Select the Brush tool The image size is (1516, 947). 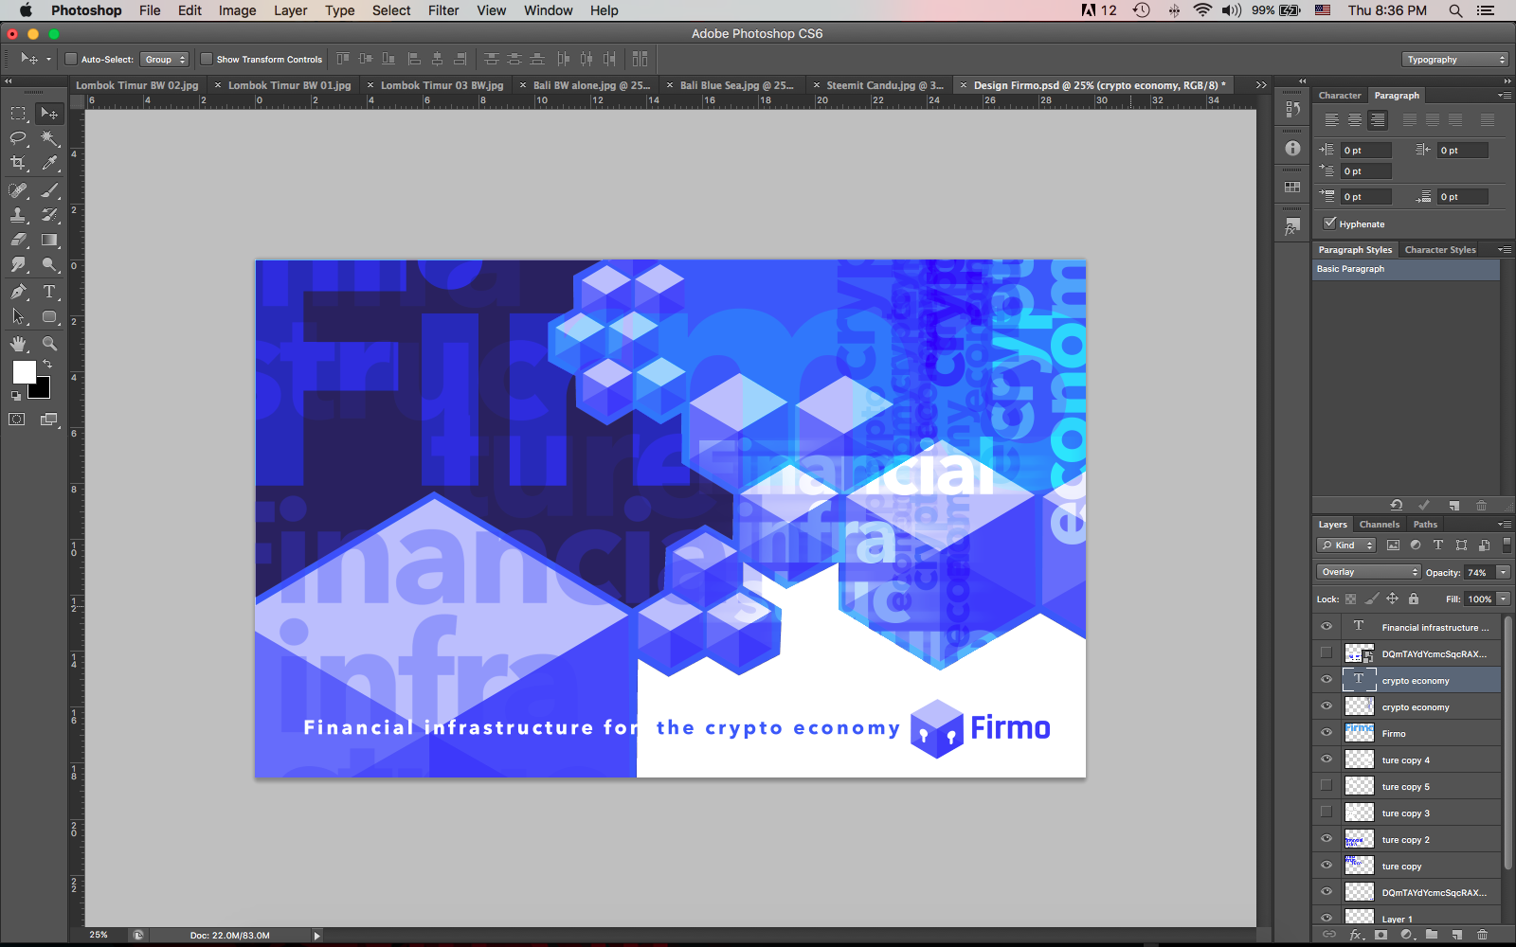pos(49,190)
